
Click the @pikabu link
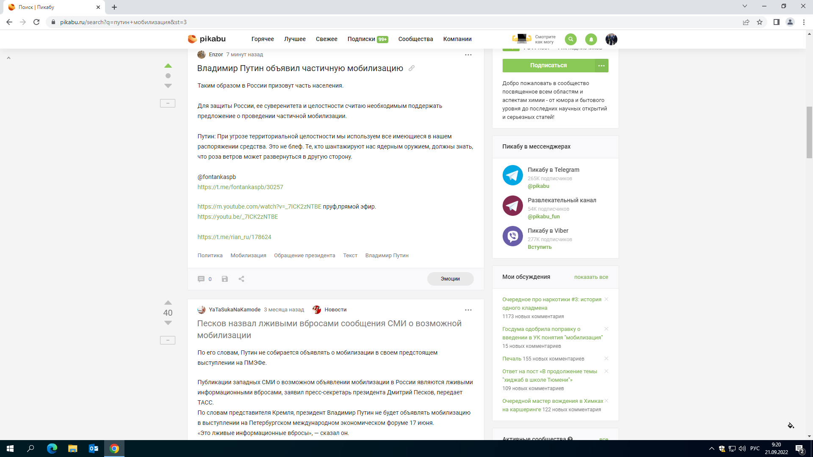coord(538,186)
